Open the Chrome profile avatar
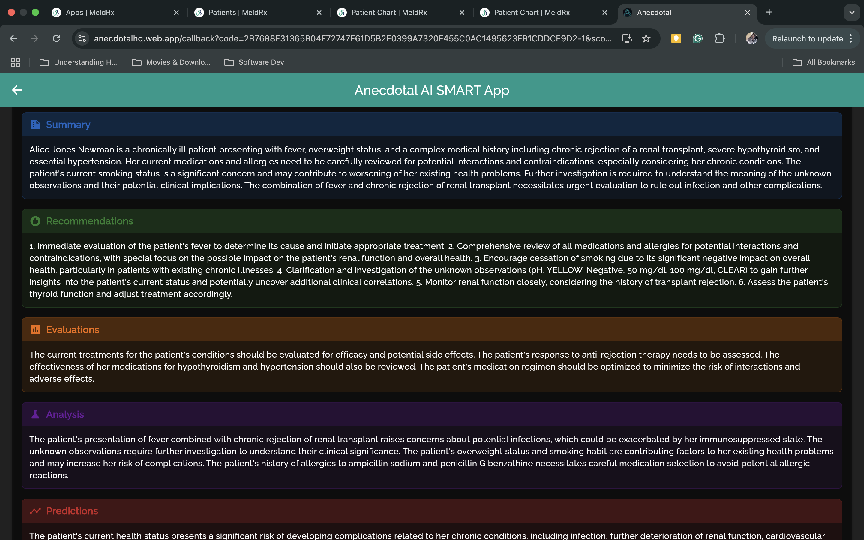This screenshot has width=864, height=540. 751,39
